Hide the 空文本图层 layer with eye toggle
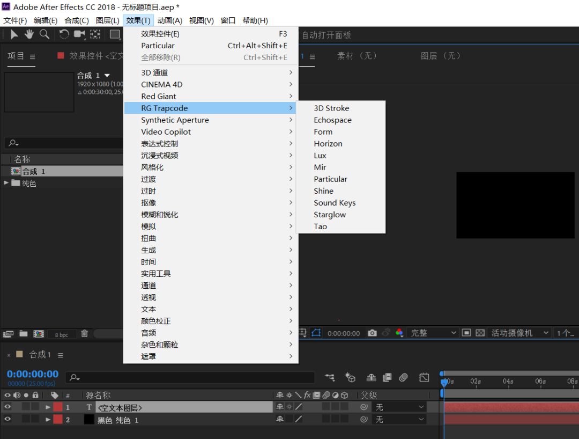The width and height of the screenshot is (579, 439). point(8,407)
